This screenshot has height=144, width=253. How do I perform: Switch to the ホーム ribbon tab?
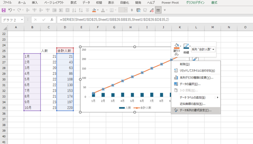pyautogui.click(x=22, y=3)
